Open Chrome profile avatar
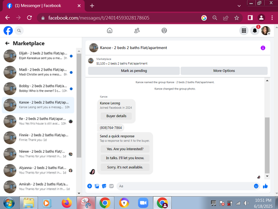Screen dimensions: 278x209 click(261, 18)
